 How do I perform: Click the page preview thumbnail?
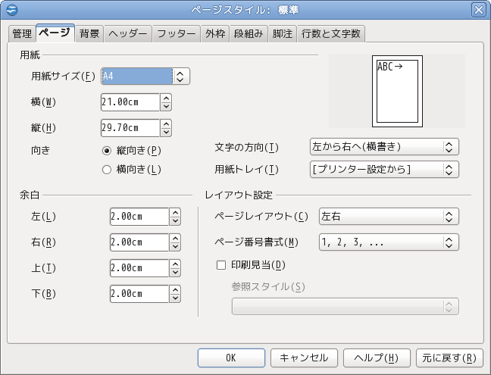coord(396,91)
